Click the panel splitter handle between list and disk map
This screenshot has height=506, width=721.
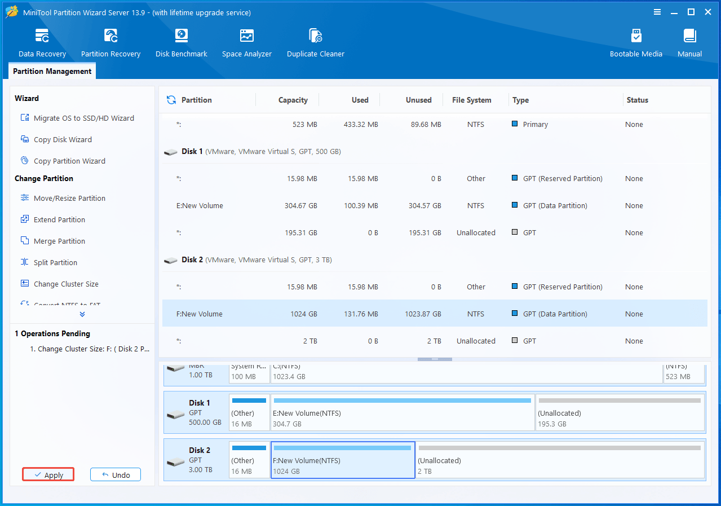435,359
